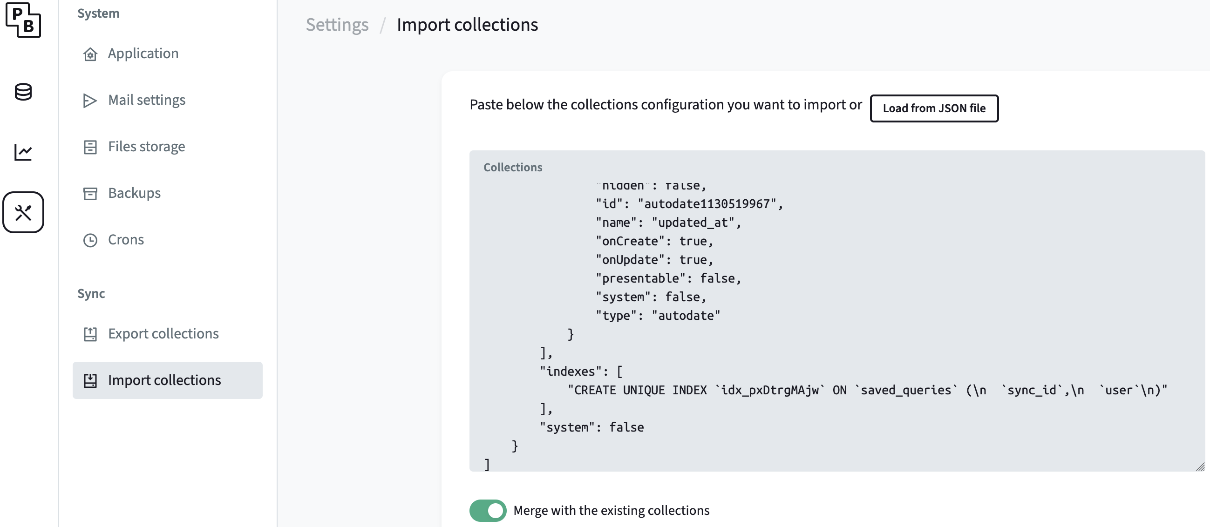Toggle Merge with the existing collections
The height and width of the screenshot is (527, 1210).
(x=488, y=511)
